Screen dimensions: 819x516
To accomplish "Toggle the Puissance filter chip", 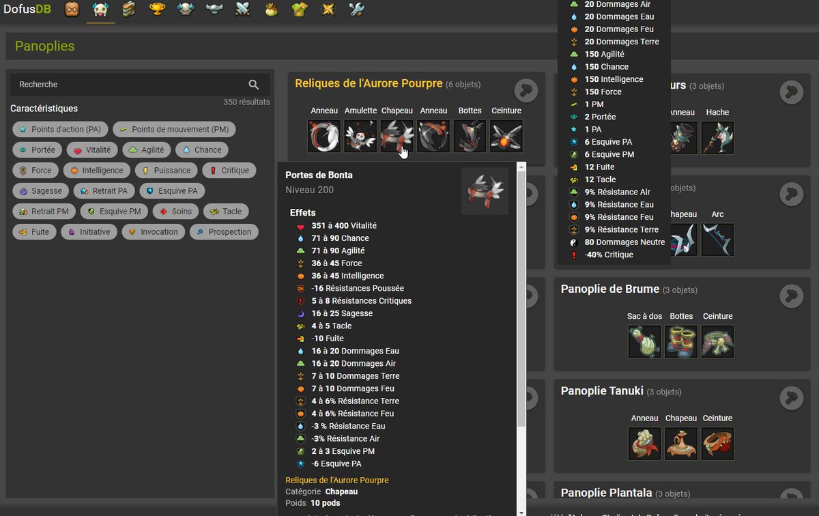I will point(165,171).
